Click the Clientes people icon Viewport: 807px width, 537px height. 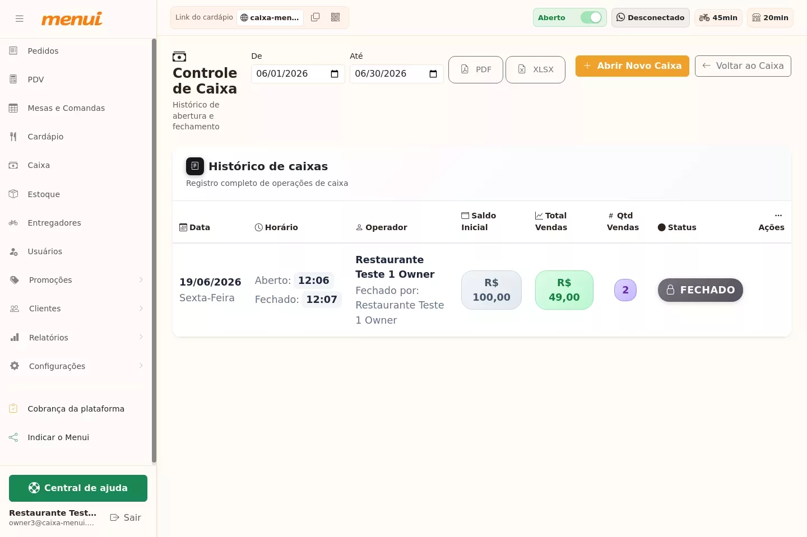[15, 309]
